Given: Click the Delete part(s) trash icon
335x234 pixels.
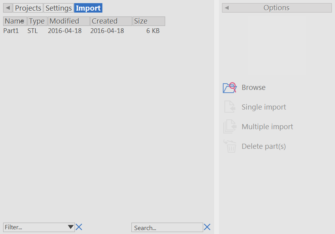Looking at the screenshot, I should (x=230, y=146).
